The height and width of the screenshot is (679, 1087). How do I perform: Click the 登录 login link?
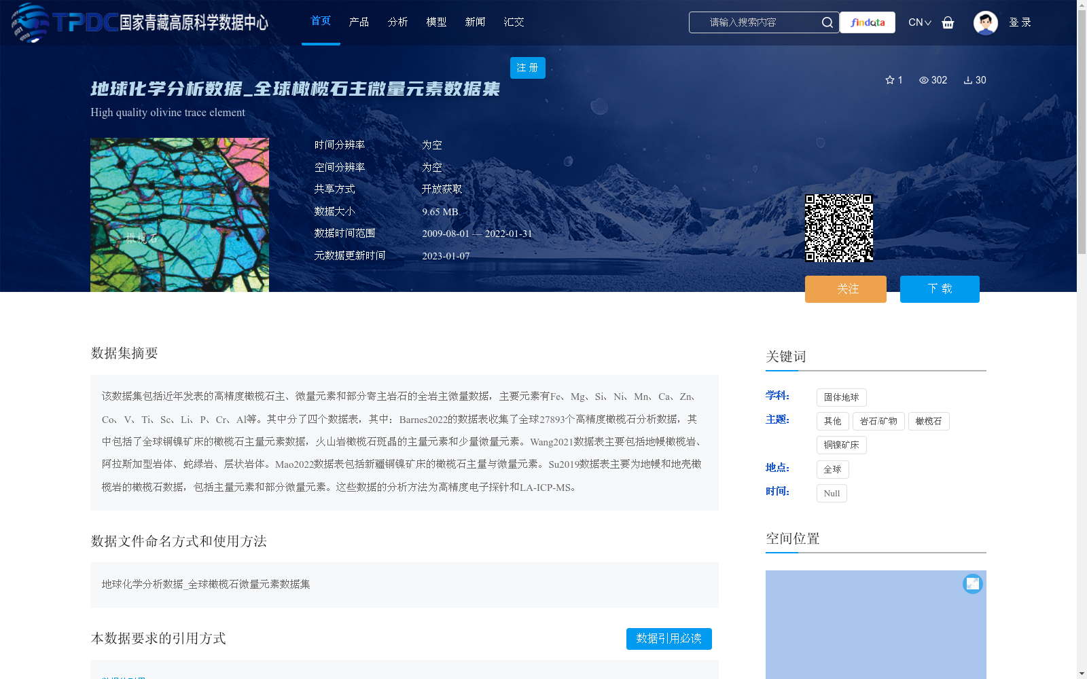tap(1020, 22)
